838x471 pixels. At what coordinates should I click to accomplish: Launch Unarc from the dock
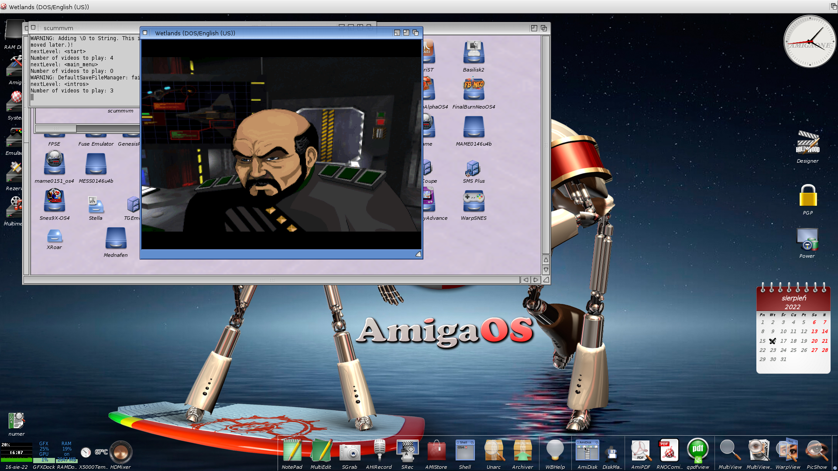coord(494,451)
